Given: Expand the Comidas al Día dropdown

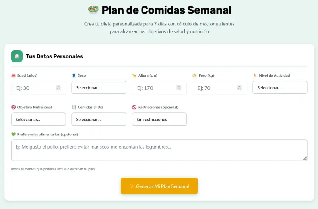Looking at the screenshot, I should click(99, 119).
